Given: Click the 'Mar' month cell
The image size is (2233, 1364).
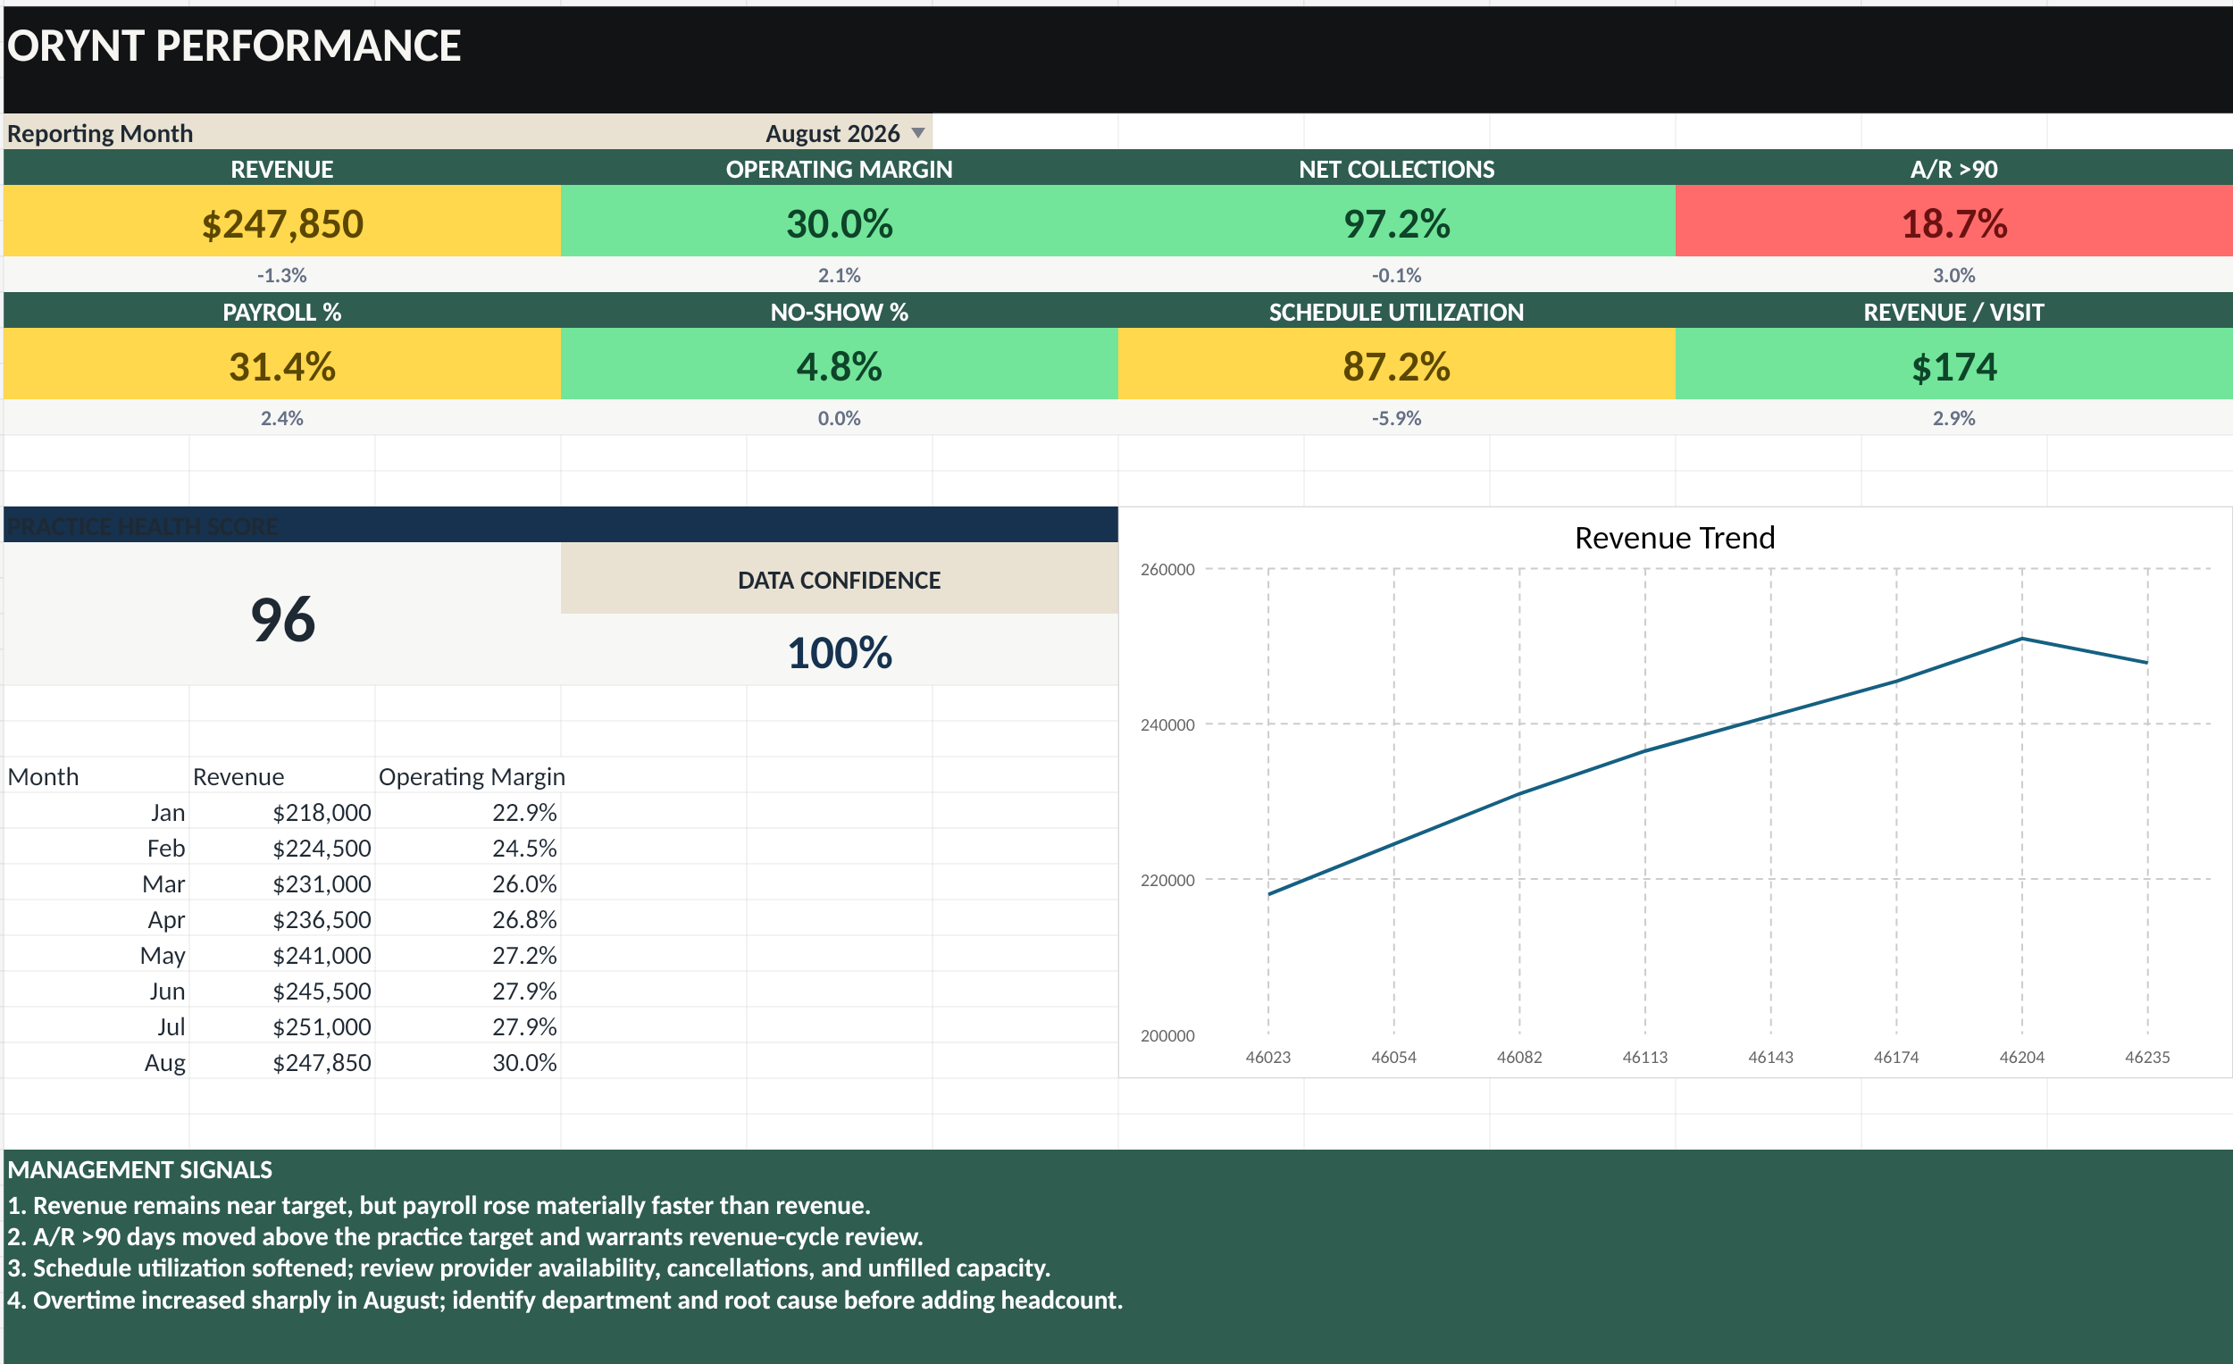Looking at the screenshot, I should click(96, 883).
